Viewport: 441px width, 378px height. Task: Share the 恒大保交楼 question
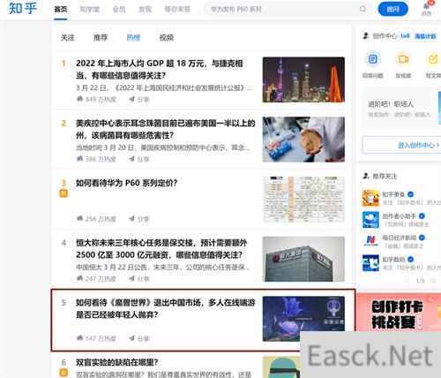(139, 279)
